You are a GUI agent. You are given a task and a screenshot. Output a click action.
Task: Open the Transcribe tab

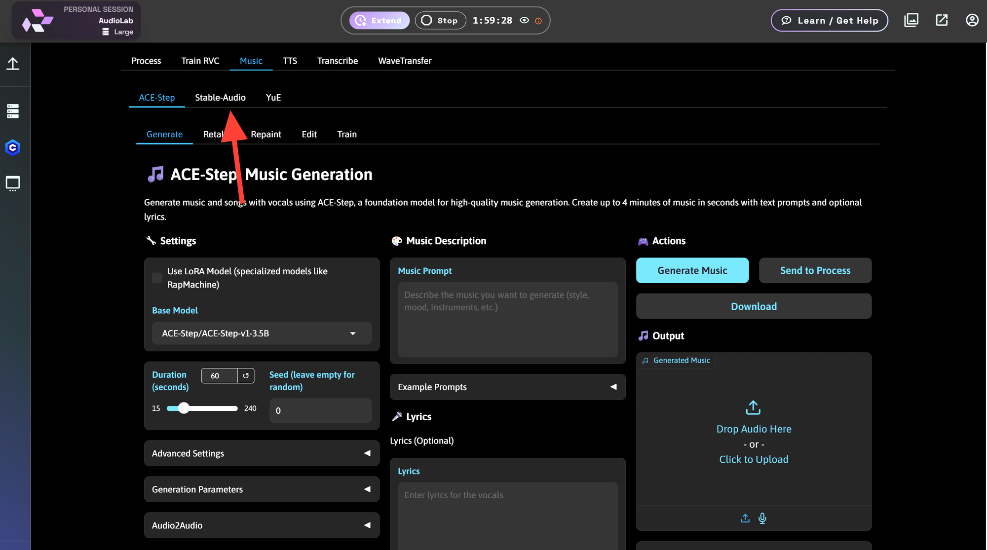click(x=337, y=61)
